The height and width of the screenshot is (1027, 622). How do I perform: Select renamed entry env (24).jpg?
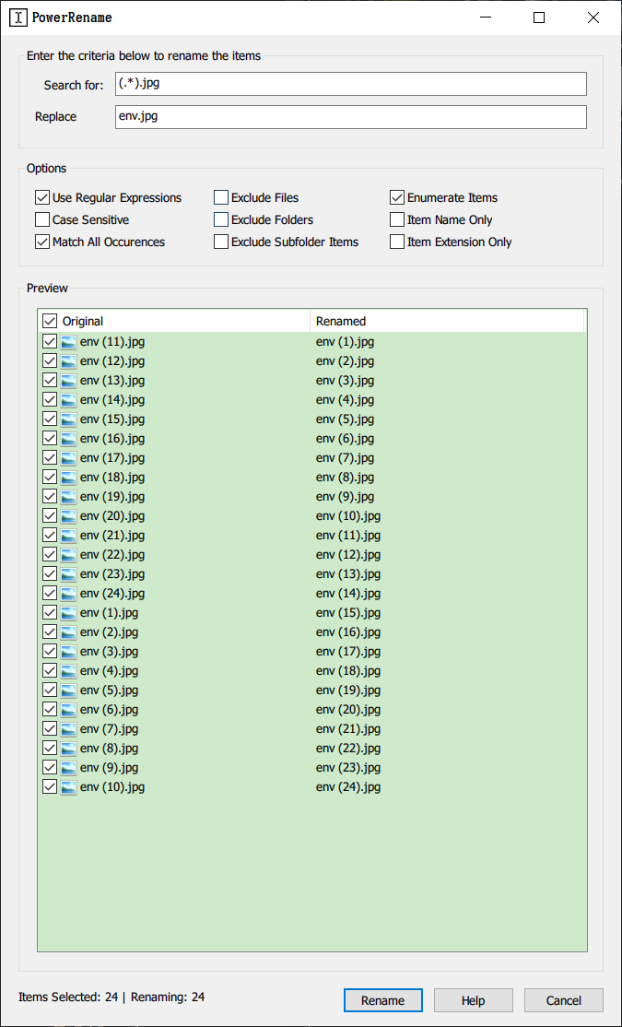[x=348, y=787]
